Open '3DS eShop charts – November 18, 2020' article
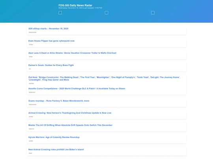This screenshot has height=159, width=213. [x=48, y=29]
